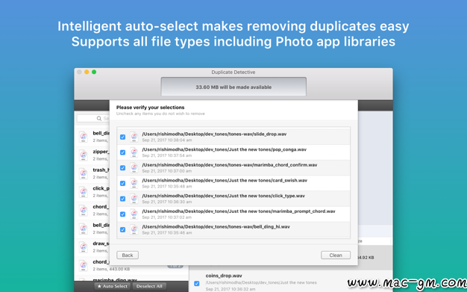Uncheck the marimba_prompt_chord.wav checkbox
Screen dimensions: 467x292
[122, 214]
